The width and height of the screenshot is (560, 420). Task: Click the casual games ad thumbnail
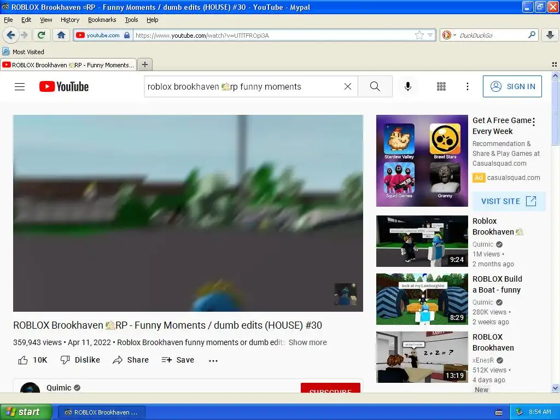pyautogui.click(x=422, y=161)
